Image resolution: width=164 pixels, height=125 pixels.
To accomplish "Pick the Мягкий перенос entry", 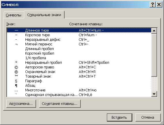I will [x=79, y=44].
